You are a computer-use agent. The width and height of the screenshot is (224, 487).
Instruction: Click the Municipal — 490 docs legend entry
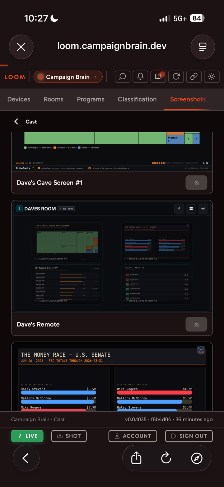38,148
